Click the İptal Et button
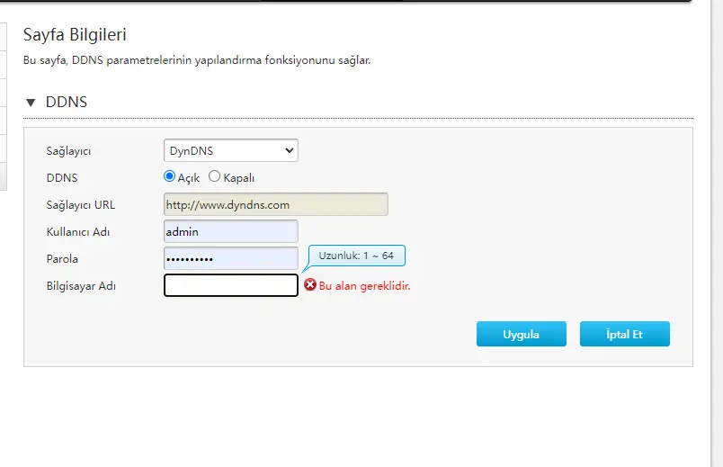The width and height of the screenshot is (723, 467). point(624,334)
